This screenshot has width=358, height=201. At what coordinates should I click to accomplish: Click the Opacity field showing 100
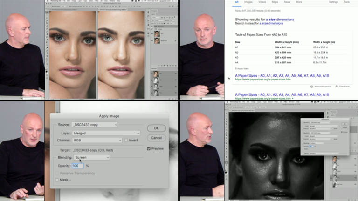(77, 166)
